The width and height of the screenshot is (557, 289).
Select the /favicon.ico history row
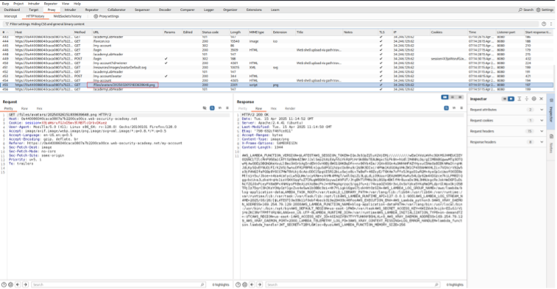click(277, 41)
